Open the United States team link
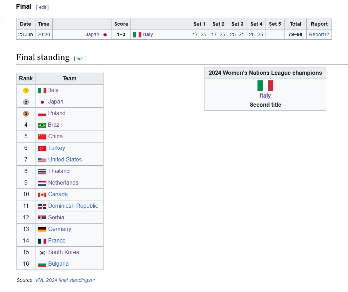 coord(65,159)
